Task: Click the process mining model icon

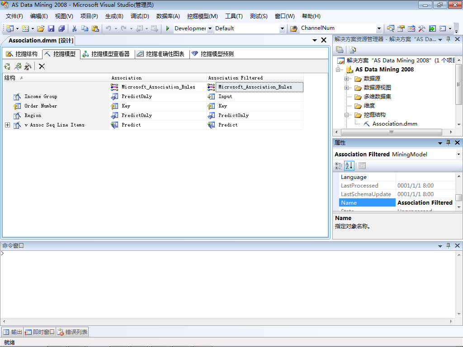Action: coord(18,66)
